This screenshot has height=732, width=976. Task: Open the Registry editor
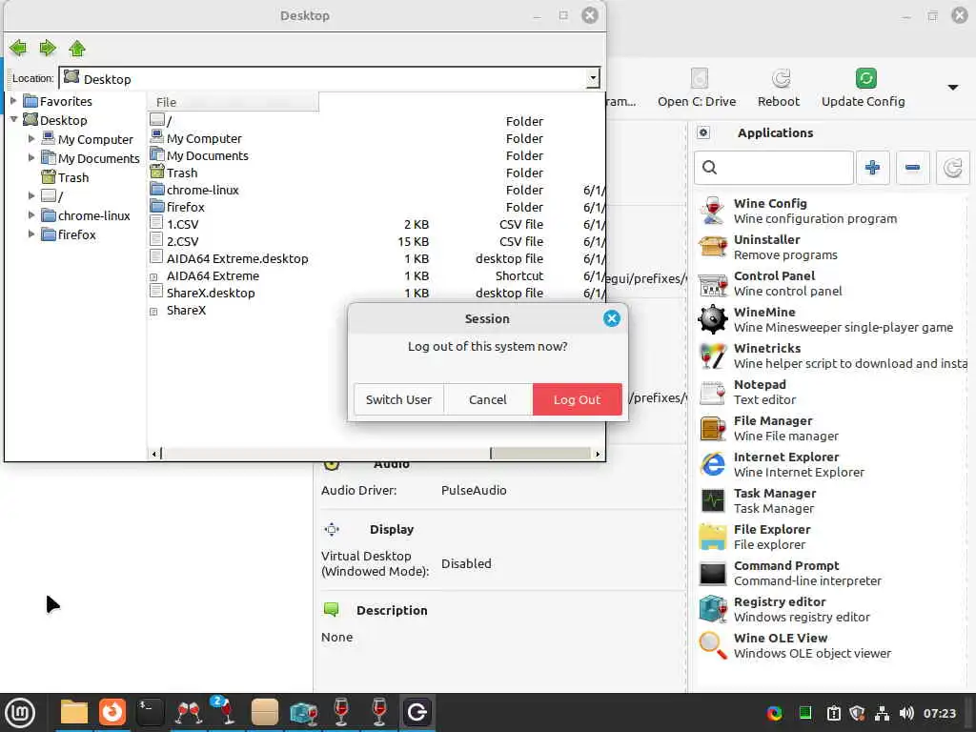[831, 609]
